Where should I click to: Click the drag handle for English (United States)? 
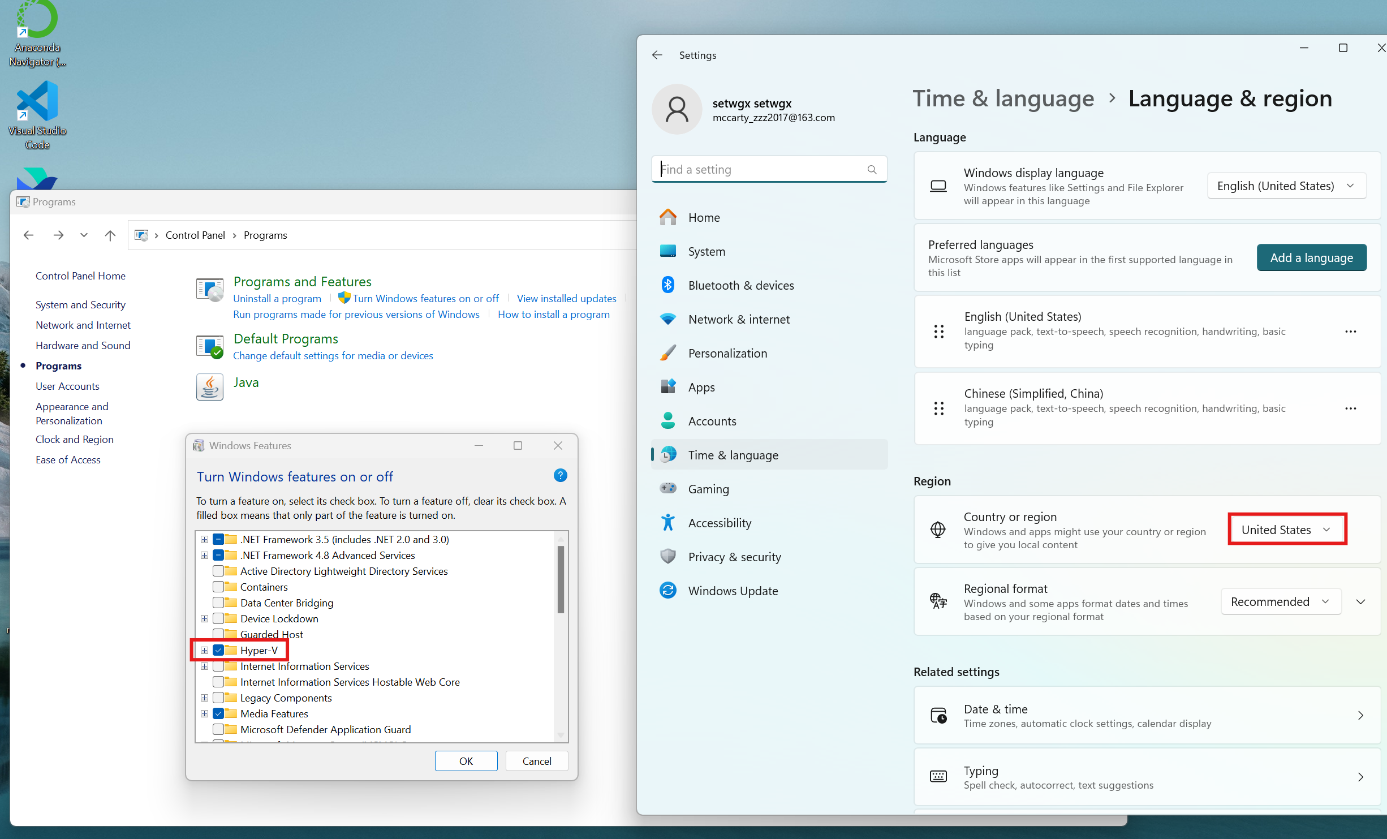(x=939, y=332)
